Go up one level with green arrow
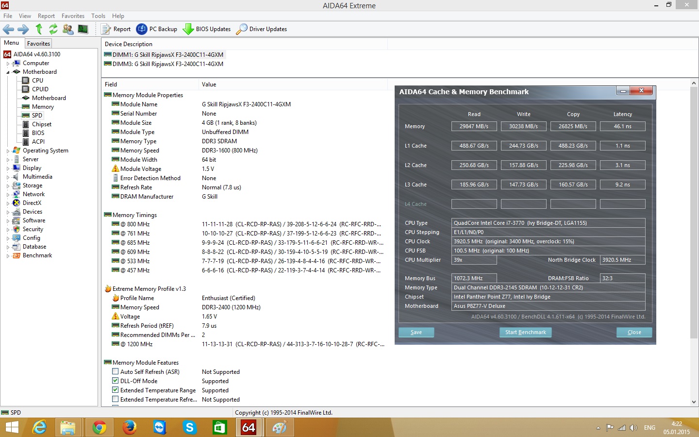Viewport: 699px width, 437px height. [39, 29]
